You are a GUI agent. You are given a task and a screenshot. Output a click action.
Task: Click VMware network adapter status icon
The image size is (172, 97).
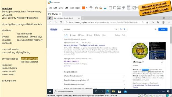[x=145, y=96]
